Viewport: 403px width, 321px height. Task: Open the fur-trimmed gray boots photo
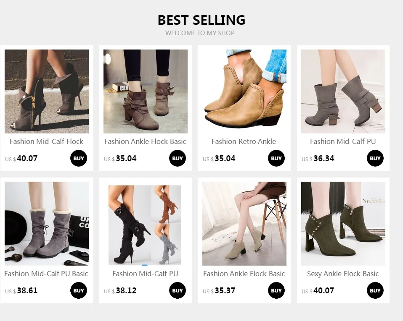[47, 224]
